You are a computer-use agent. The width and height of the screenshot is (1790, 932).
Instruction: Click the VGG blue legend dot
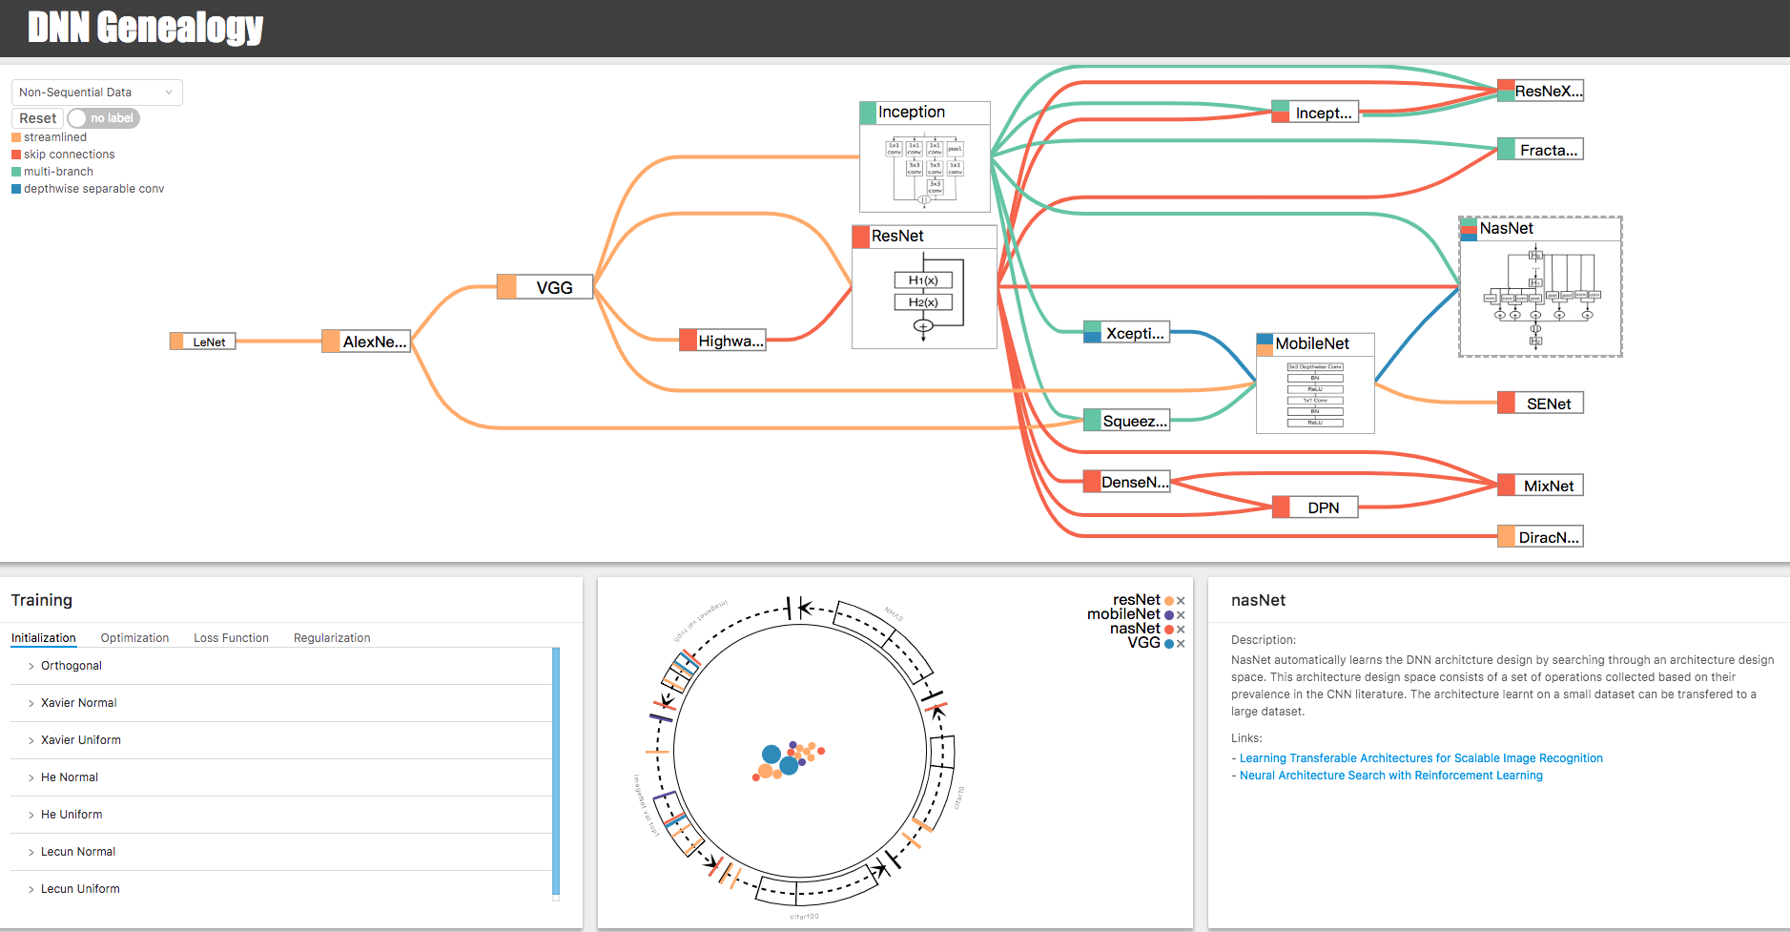coord(1169,644)
